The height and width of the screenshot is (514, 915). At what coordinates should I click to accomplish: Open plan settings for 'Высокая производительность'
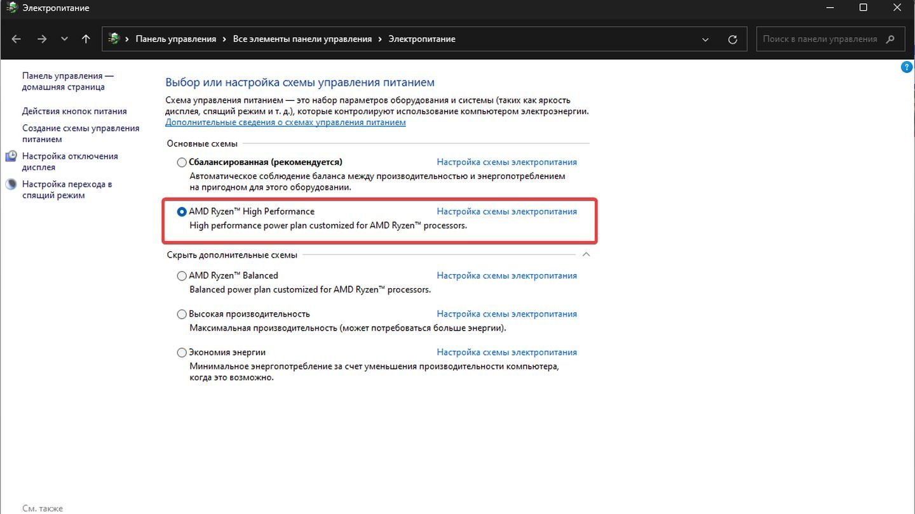(506, 313)
